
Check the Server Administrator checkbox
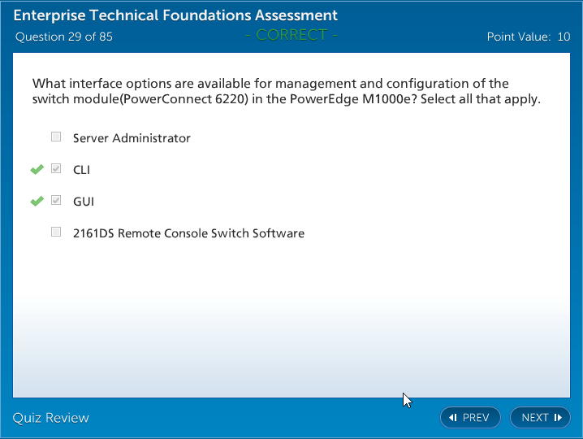pyautogui.click(x=56, y=137)
